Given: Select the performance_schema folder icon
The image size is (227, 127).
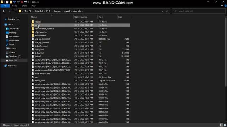Looking at the screenshot, I should pyautogui.click(x=33, y=29).
